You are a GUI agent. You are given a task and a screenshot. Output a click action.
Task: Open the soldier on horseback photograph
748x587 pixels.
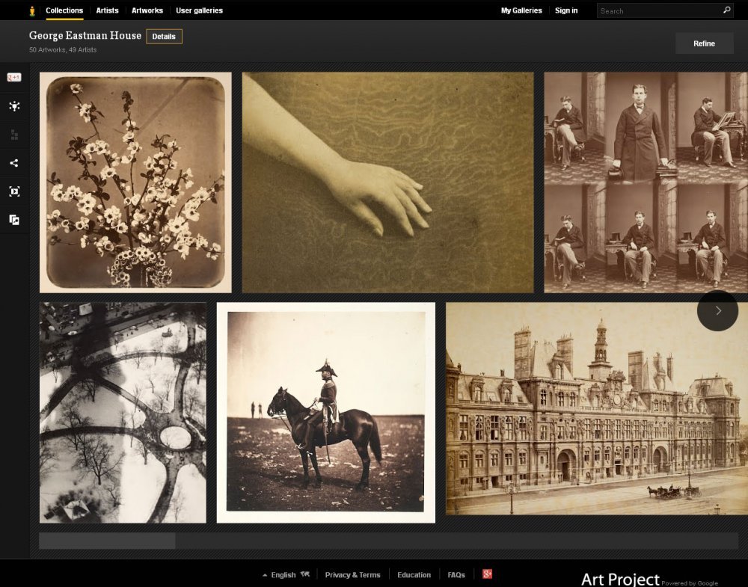[326, 413]
